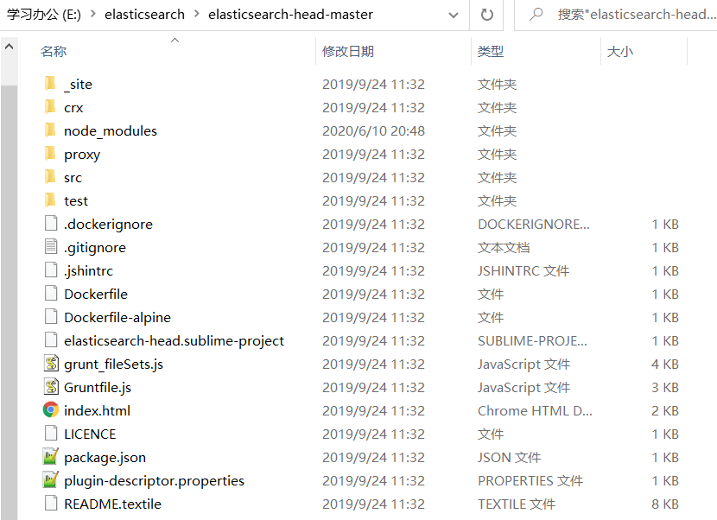Click the LICENCE file icon
This screenshot has width=717, height=520.
coord(51,434)
